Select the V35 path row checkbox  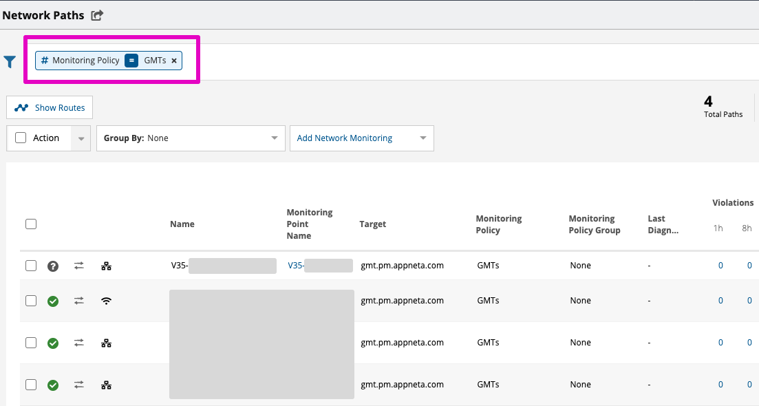point(31,266)
